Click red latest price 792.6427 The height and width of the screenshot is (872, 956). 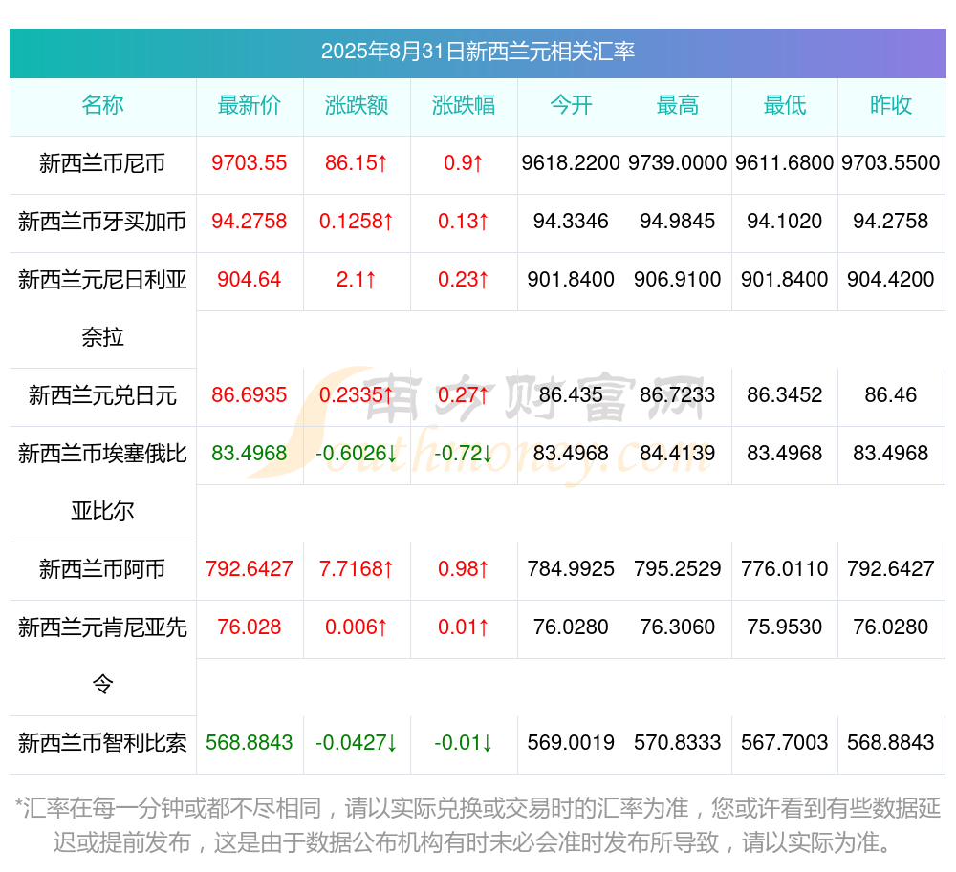(x=250, y=568)
